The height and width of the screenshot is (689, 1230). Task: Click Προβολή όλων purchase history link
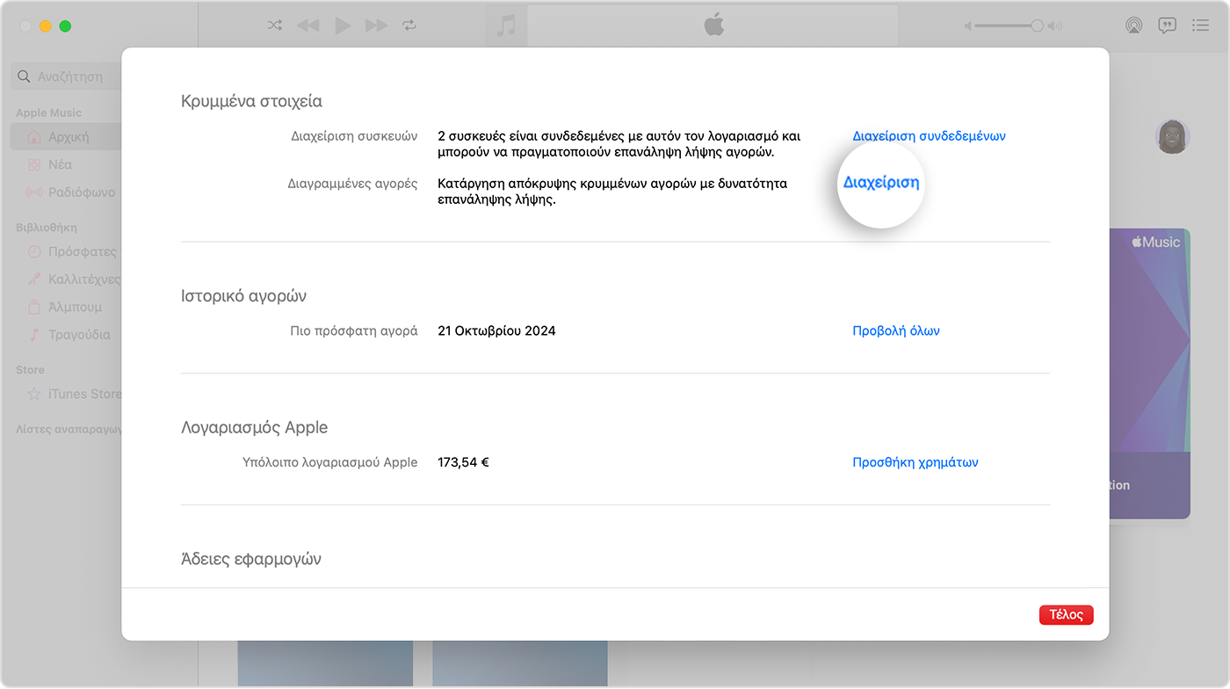pos(896,331)
